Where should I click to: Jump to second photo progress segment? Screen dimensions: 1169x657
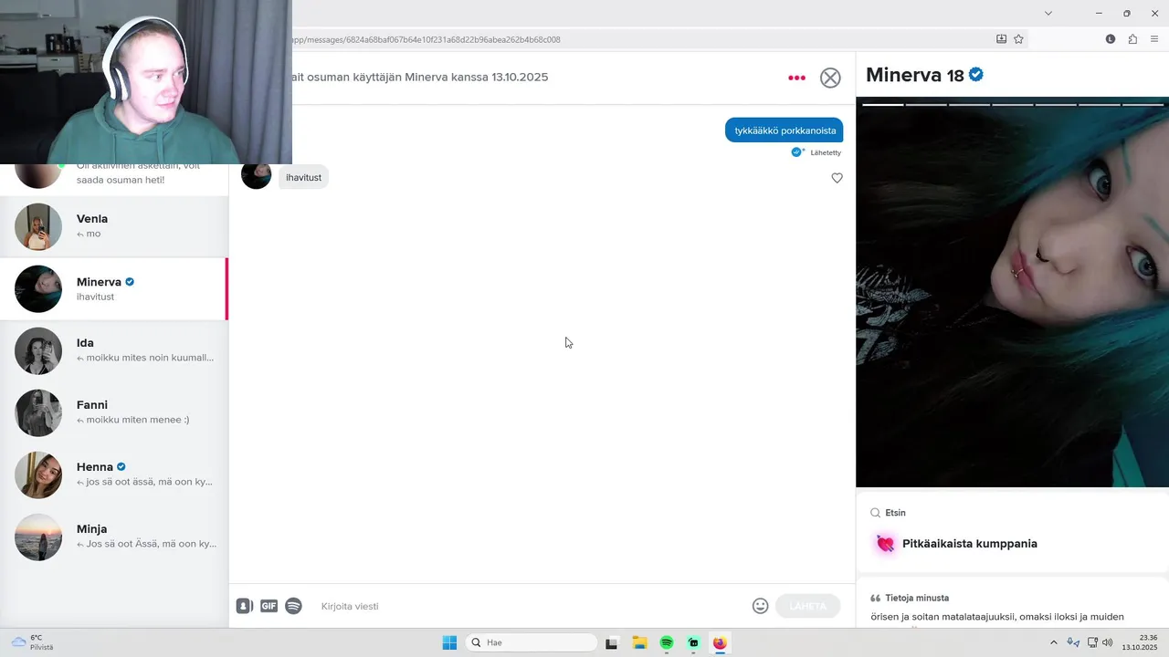926,105
